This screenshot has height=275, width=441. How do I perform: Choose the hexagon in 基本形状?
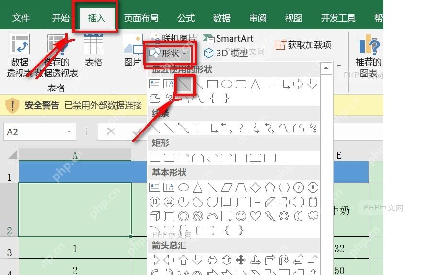point(284,187)
